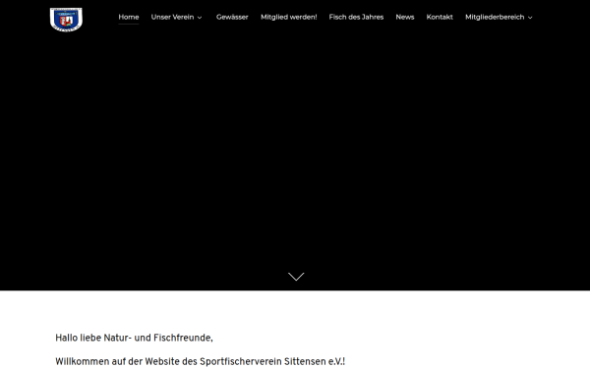
Task: Open the News page
Action: (405, 17)
